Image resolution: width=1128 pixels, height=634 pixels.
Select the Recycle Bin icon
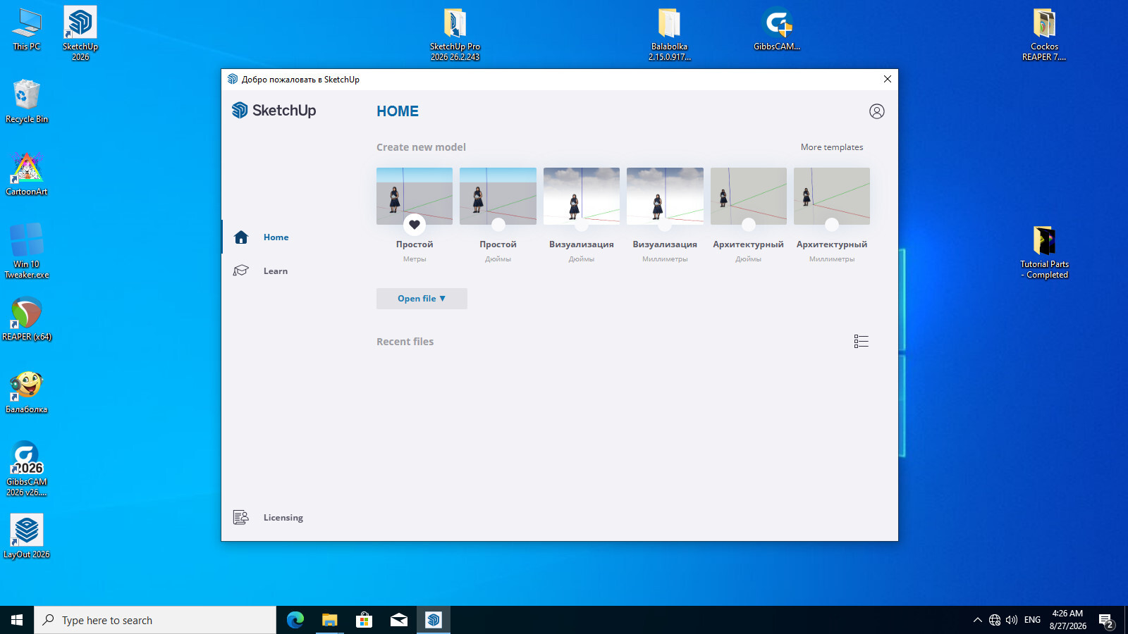click(27, 101)
